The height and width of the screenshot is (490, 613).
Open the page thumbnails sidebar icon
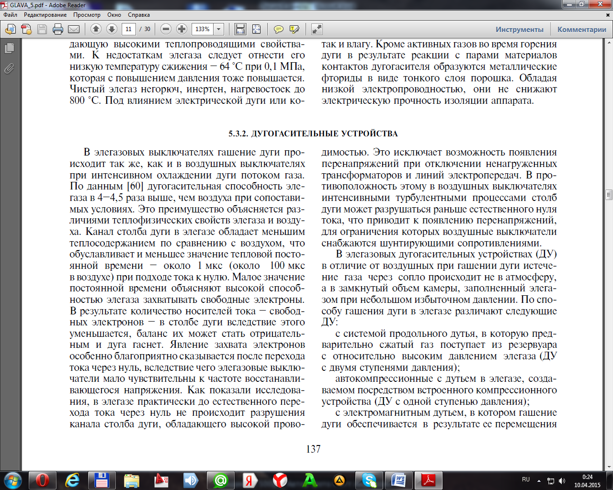click(x=9, y=48)
